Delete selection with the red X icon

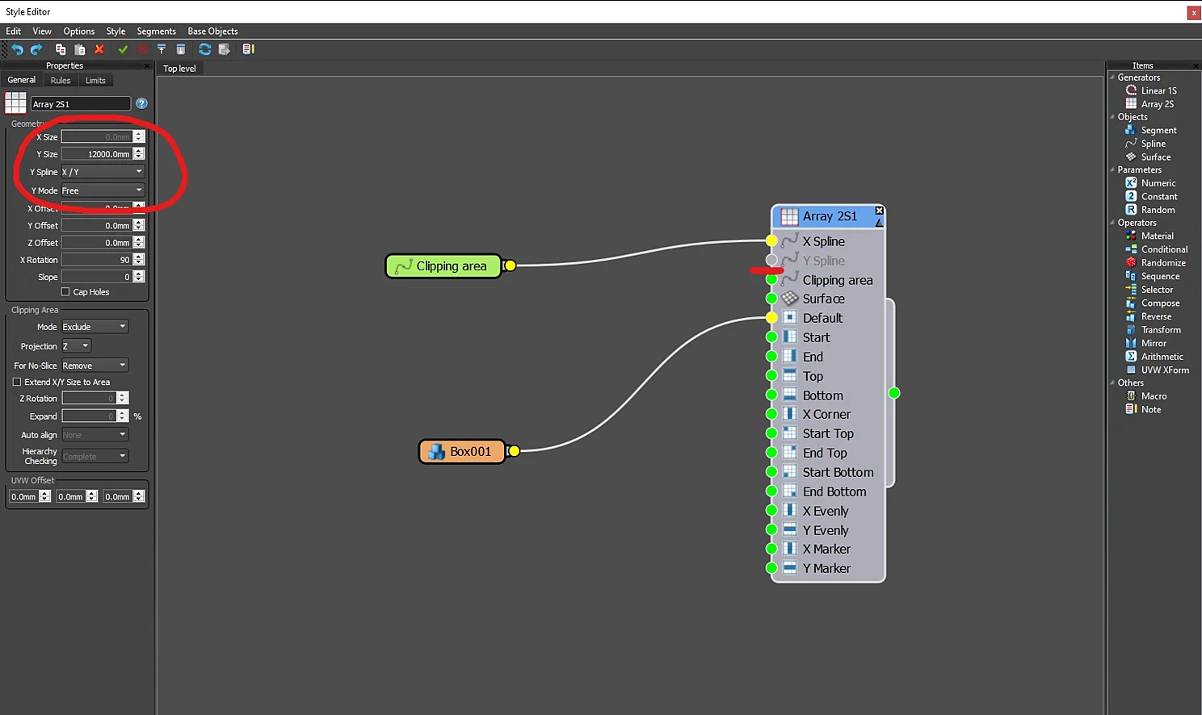99,49
